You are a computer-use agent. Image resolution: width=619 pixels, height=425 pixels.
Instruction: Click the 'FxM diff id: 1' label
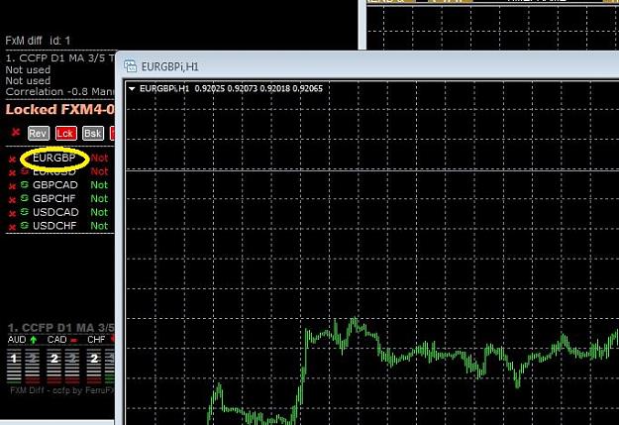click(x=38, y=41)
